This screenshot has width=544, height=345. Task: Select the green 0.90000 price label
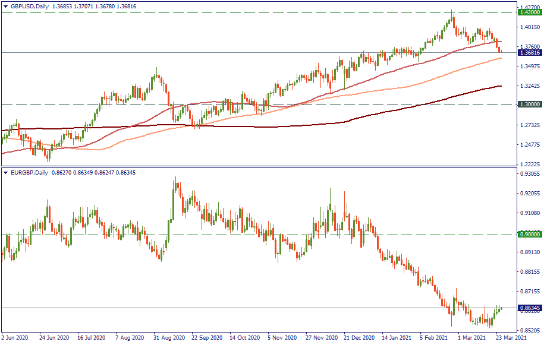pyautogui.click(x=529, y=235)
